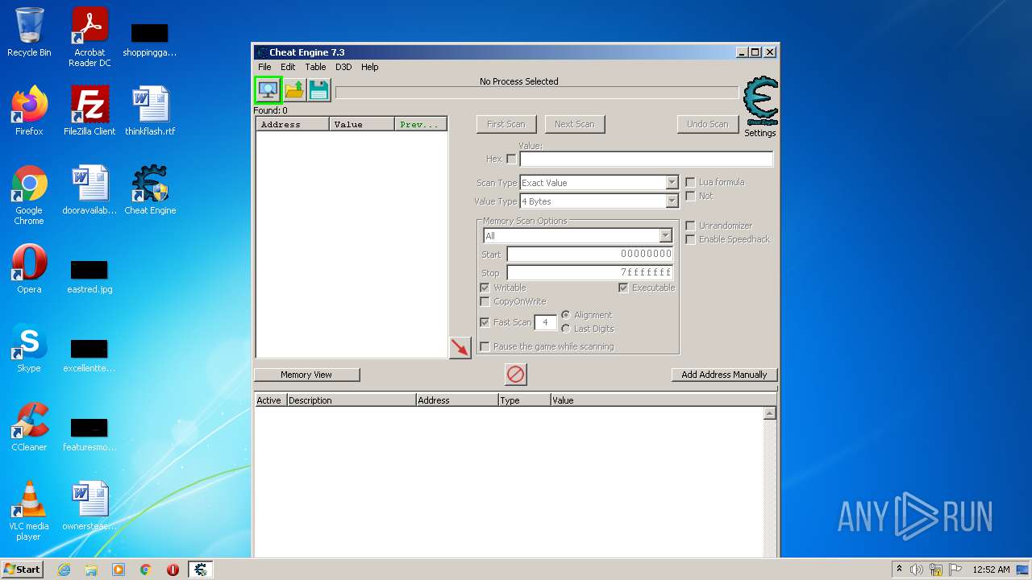Launch Acrobat Reader DC from the desktop

click(x=89, y=37)
